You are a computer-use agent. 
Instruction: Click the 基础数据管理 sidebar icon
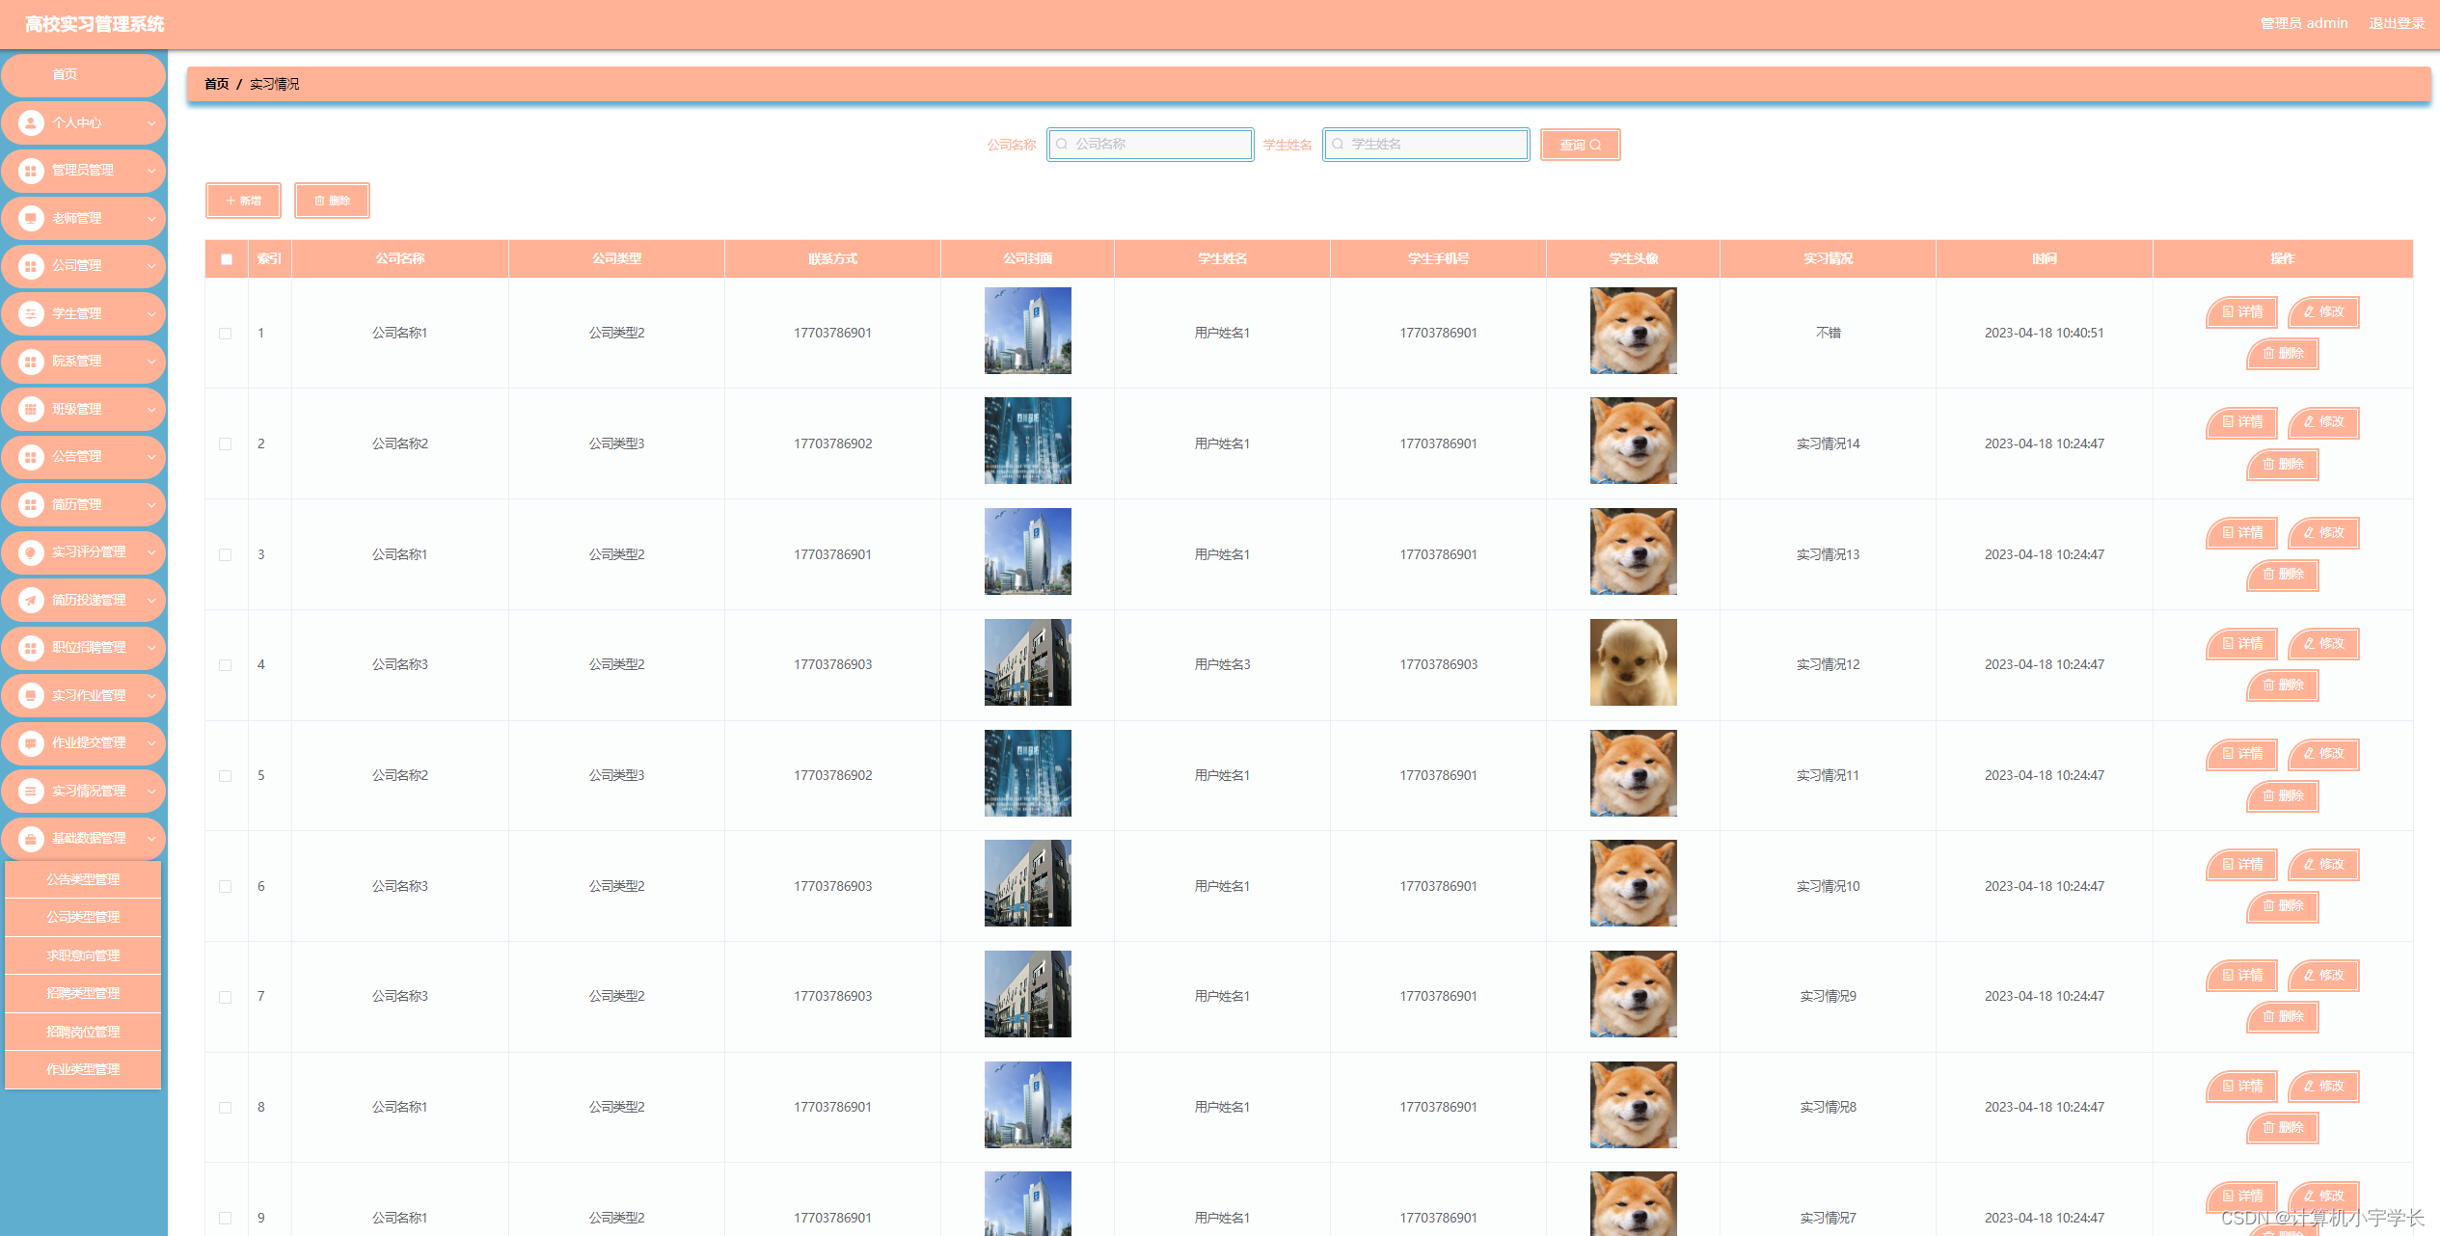[31, 839]
